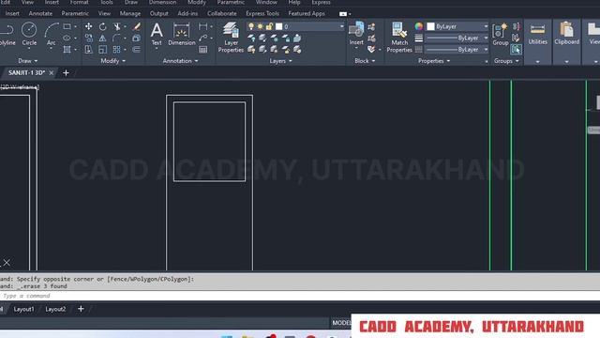Toggle layer 0 on/off lightbulb
600x338 pixels.
coord(251,26)
